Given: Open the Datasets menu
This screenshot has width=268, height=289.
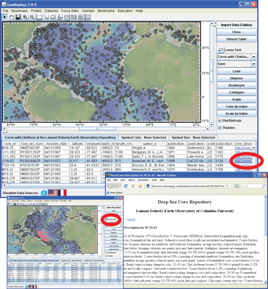Looking at the screenshot, I should click(51, 11).
